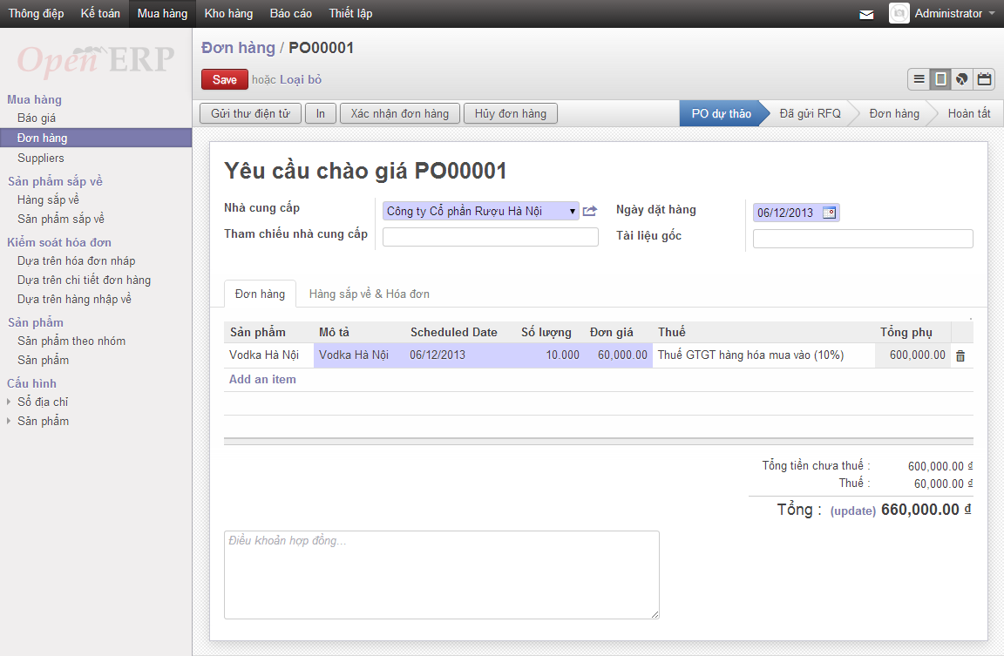This screenshot has width=1004, height=656.
Task: Click the Administrator avatar icon
Action: (x=899, y=13)
